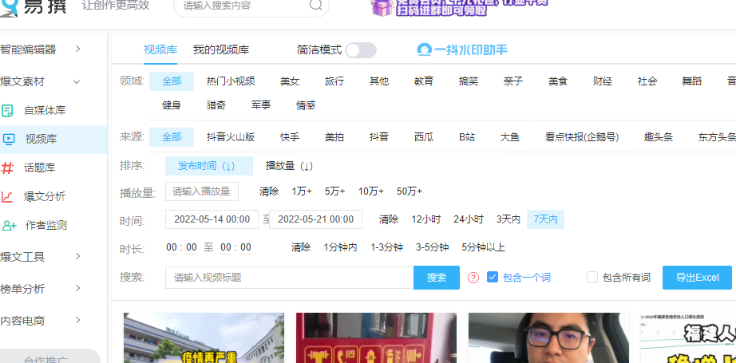Open the start date picker 2022-05-14
Image resolution: width=736 pixels, height=363 pixels.
tap(212, 219)
